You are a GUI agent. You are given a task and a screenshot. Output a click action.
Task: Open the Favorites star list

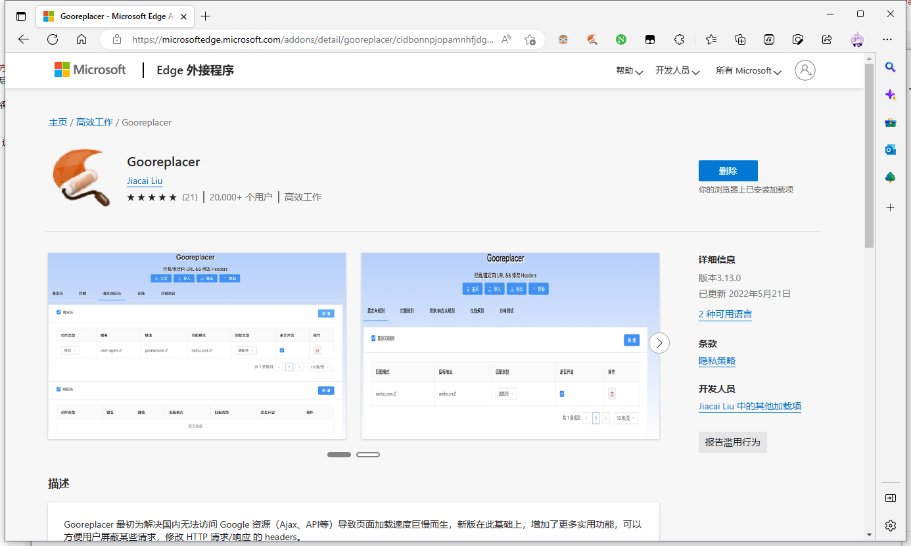click(711, 39)
